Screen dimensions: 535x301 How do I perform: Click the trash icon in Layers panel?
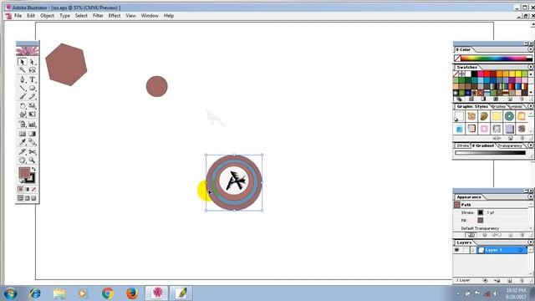[522, 281]
